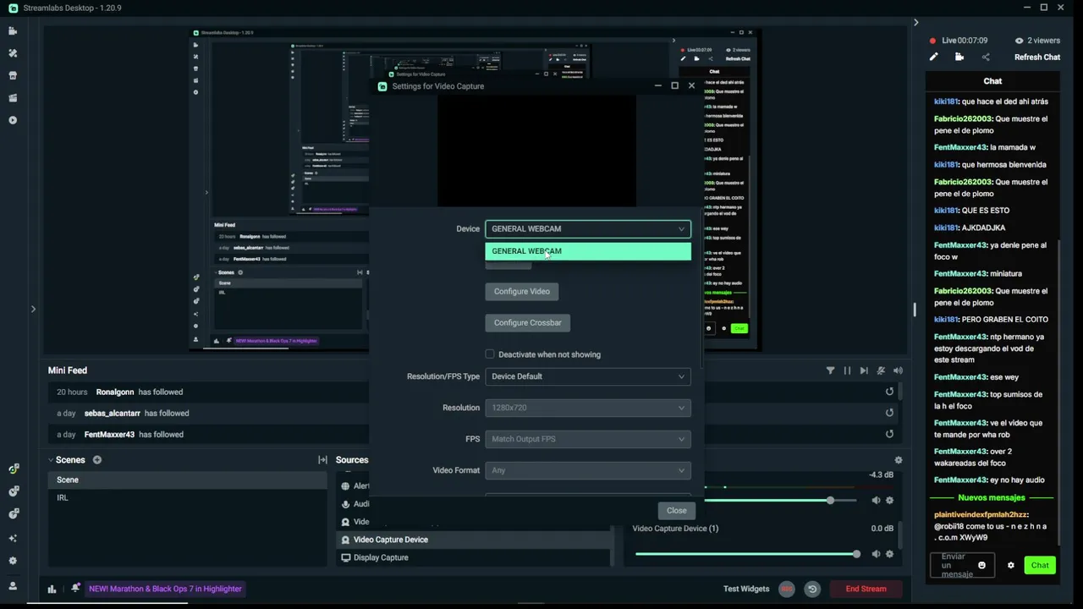Viewport: 1083px width, 609px height.
Task: Click the red End Stream button
Action: [866, 589]
